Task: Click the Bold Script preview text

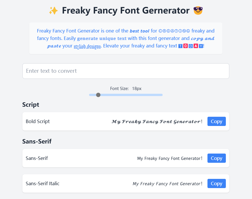Action: (x=157, y=122)
